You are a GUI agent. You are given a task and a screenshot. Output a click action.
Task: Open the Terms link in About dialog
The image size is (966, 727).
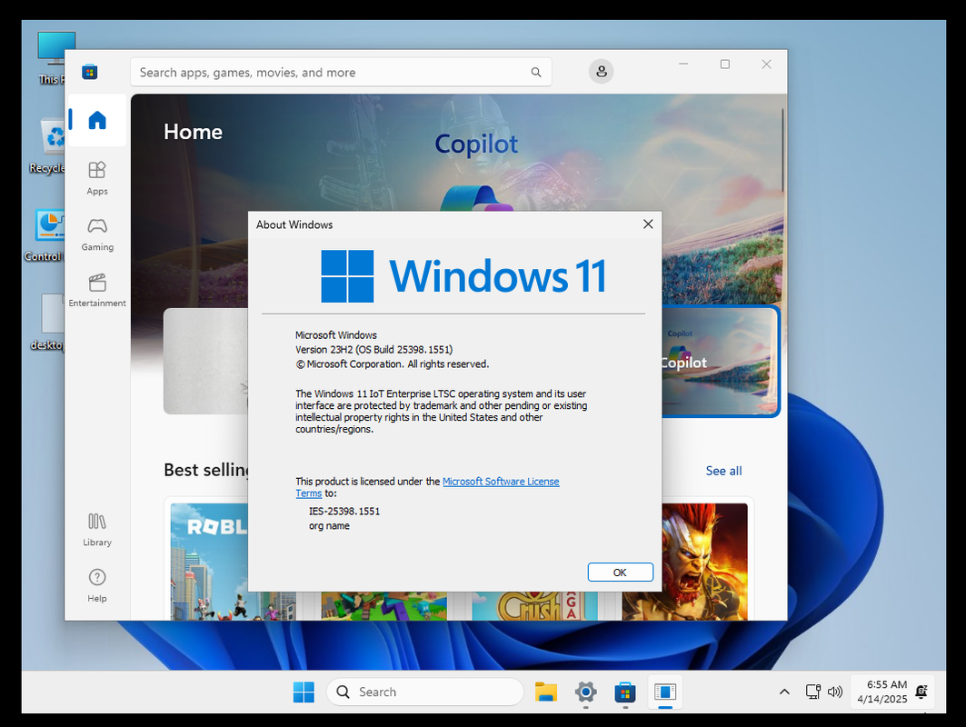[309, 493]
